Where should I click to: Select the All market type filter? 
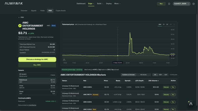(x=155, y=75)
